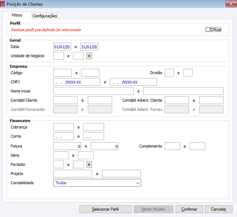Image resolution: width=237 pixels, height=217 pixels.
Task: Focus the second Unidade de Negócio field
Action: (x=78, y=56)
